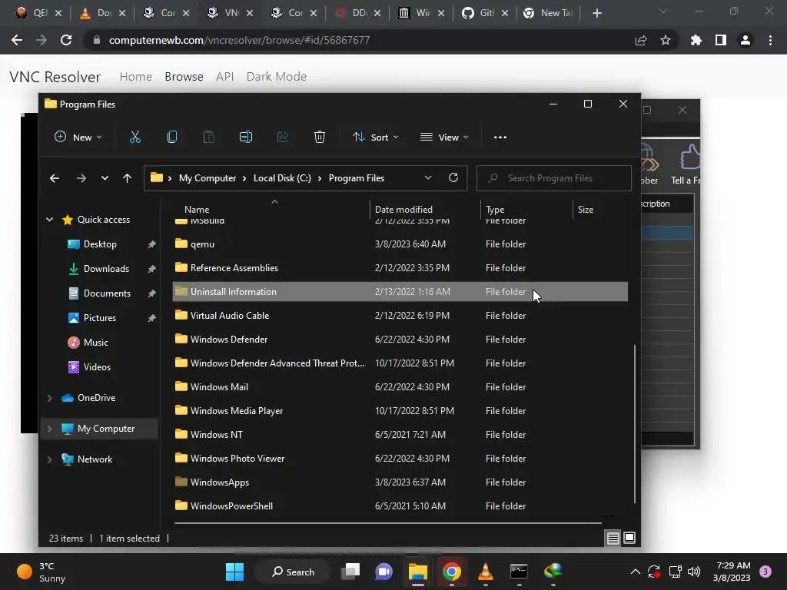Open the API link in VNC Resolver
Image resolution: width=787 pixels, height=590 pixels.
pos(225,77)
